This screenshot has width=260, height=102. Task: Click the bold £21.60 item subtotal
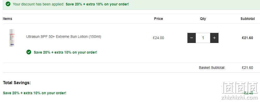click(x=247, y=38)
